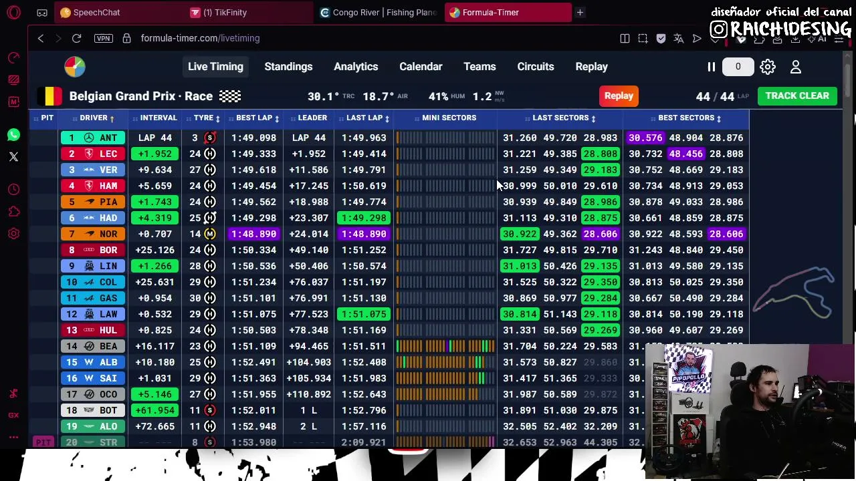Open browsing history clock icon
Screen dimensions: 856x481
click(x=13, y=190)
